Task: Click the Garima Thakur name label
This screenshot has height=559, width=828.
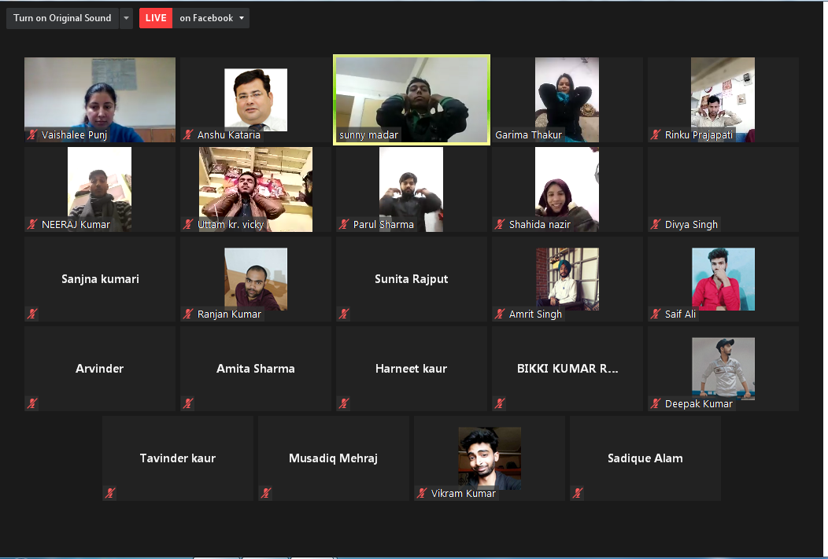Action: [x=529, y=135]
